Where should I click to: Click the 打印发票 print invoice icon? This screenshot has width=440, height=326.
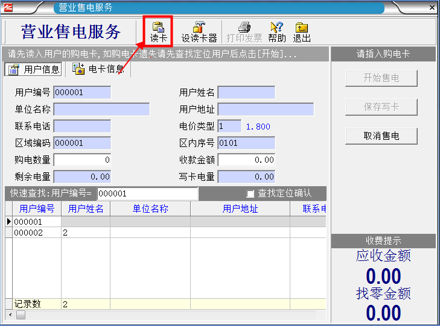click(x=244, y=31)
